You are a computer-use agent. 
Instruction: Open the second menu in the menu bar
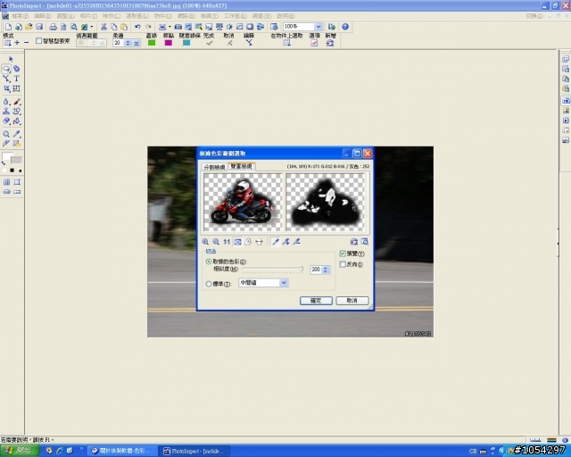[43, 16]
